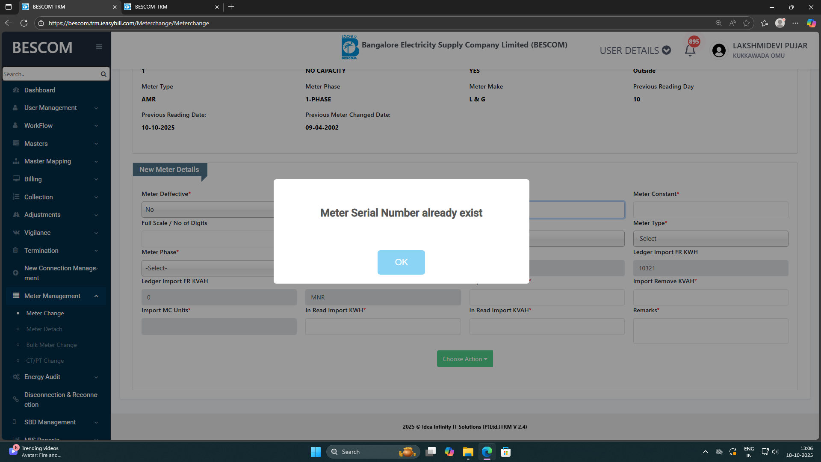This screenshot has height=462, width=821.
Task: Open the Choose Action dropdown
Action: pos(465,359)
